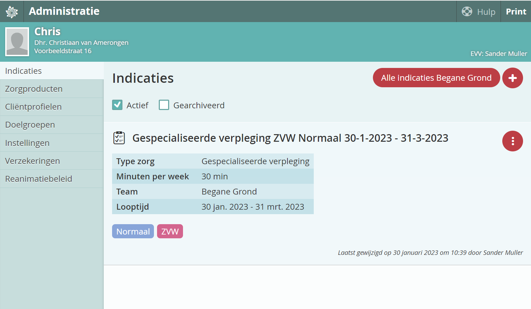Click the app logo icon in header
The width and height of the screenshot is (531, 309).
point(12,11)
